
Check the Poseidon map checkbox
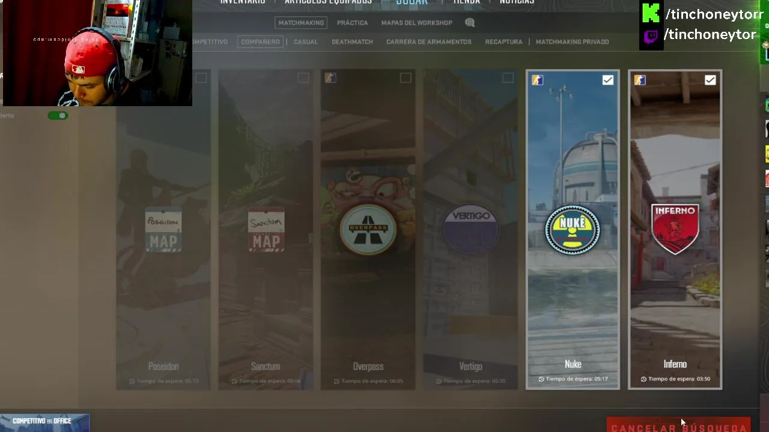[201, 78]
